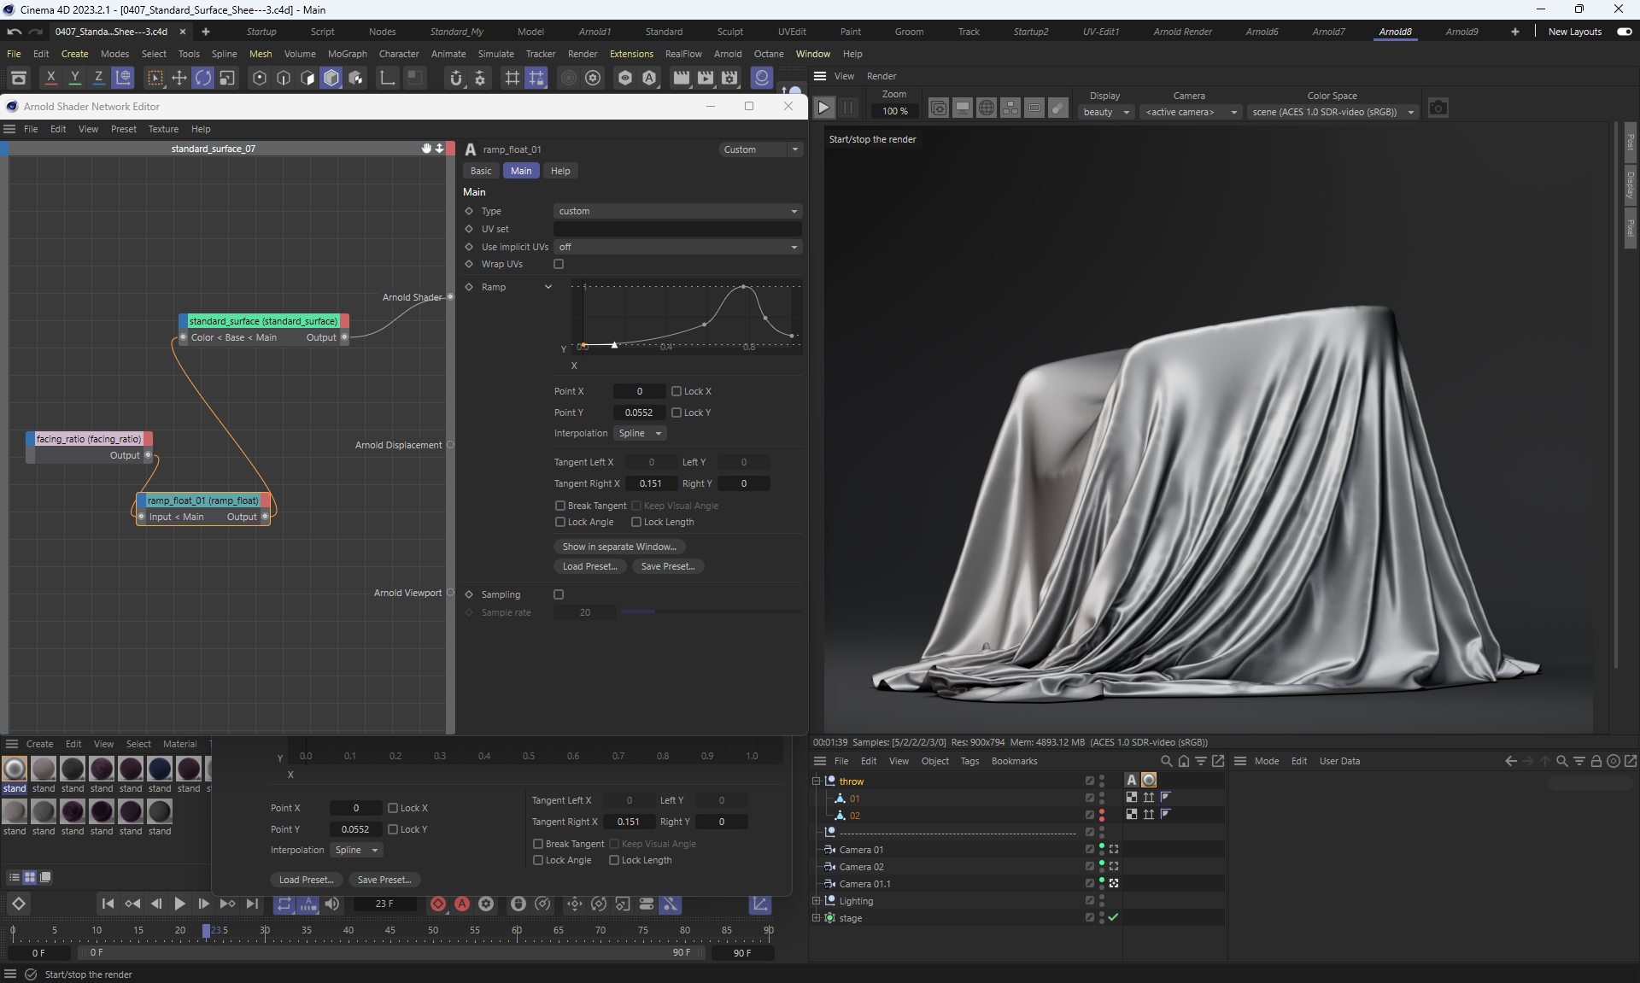This screenshot has height=983, width=1640.
Task: Select the Move tool in toolbar
Action: point(179,79)
